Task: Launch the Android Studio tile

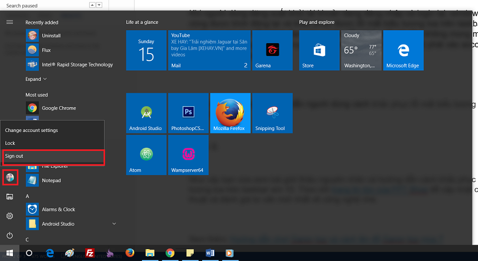Action: (146, 113)
